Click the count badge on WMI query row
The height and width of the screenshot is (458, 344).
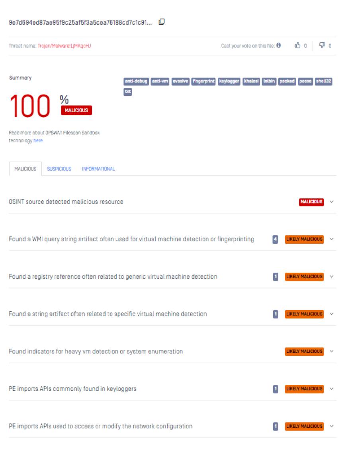click(275, 239)
